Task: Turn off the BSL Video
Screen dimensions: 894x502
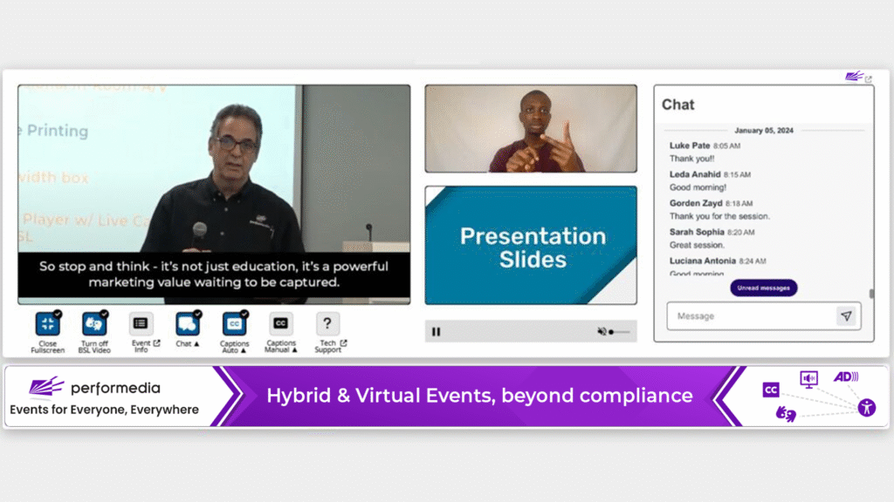Action: pyautogui.click(x=94, y=324)
